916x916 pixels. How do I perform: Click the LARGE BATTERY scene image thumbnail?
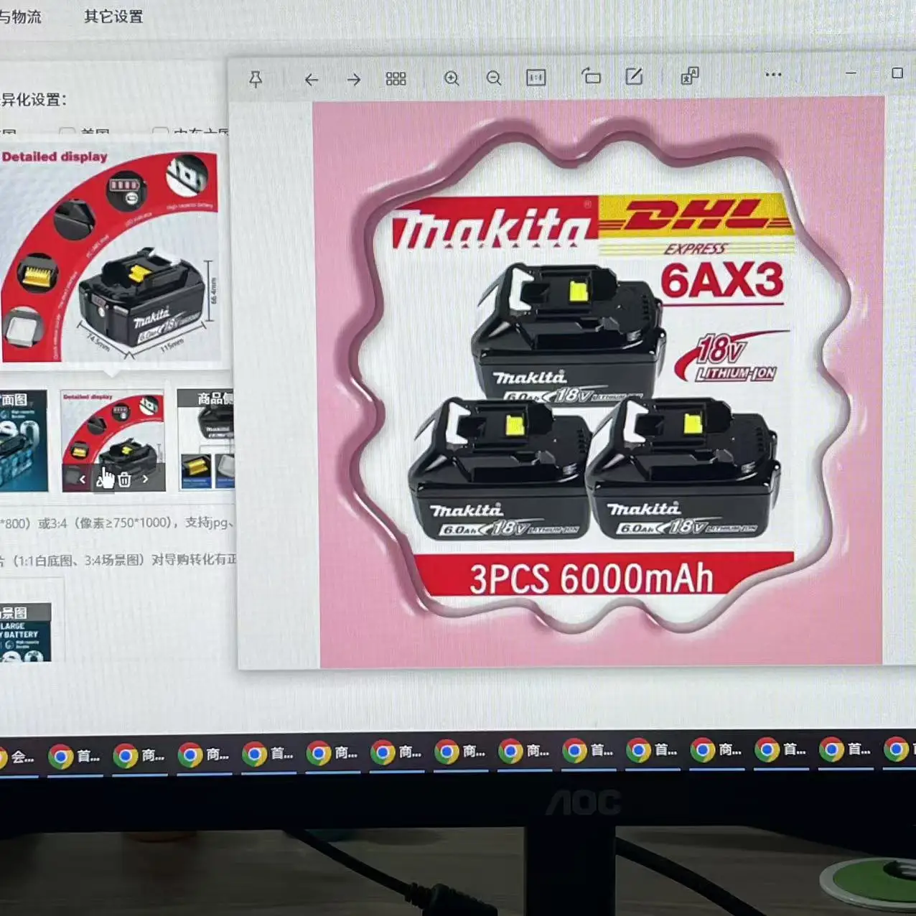coord(25,632)
